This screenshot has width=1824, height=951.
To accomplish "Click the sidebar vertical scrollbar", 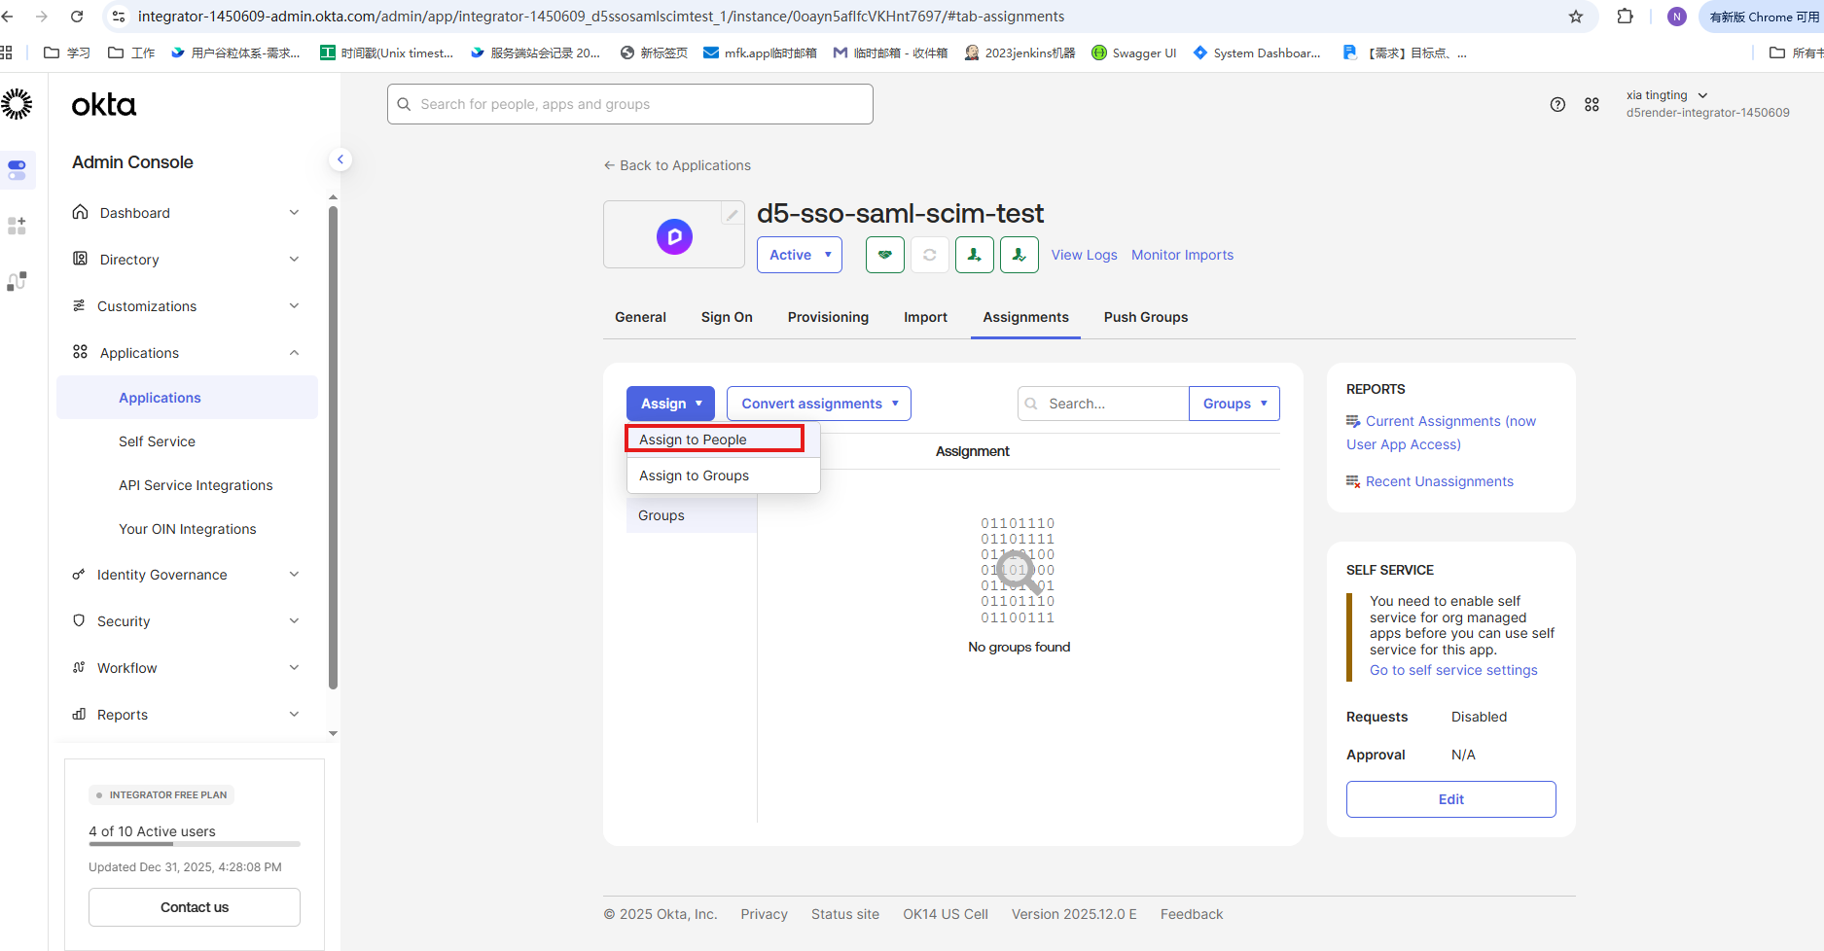I will click(x=333, y=447).
